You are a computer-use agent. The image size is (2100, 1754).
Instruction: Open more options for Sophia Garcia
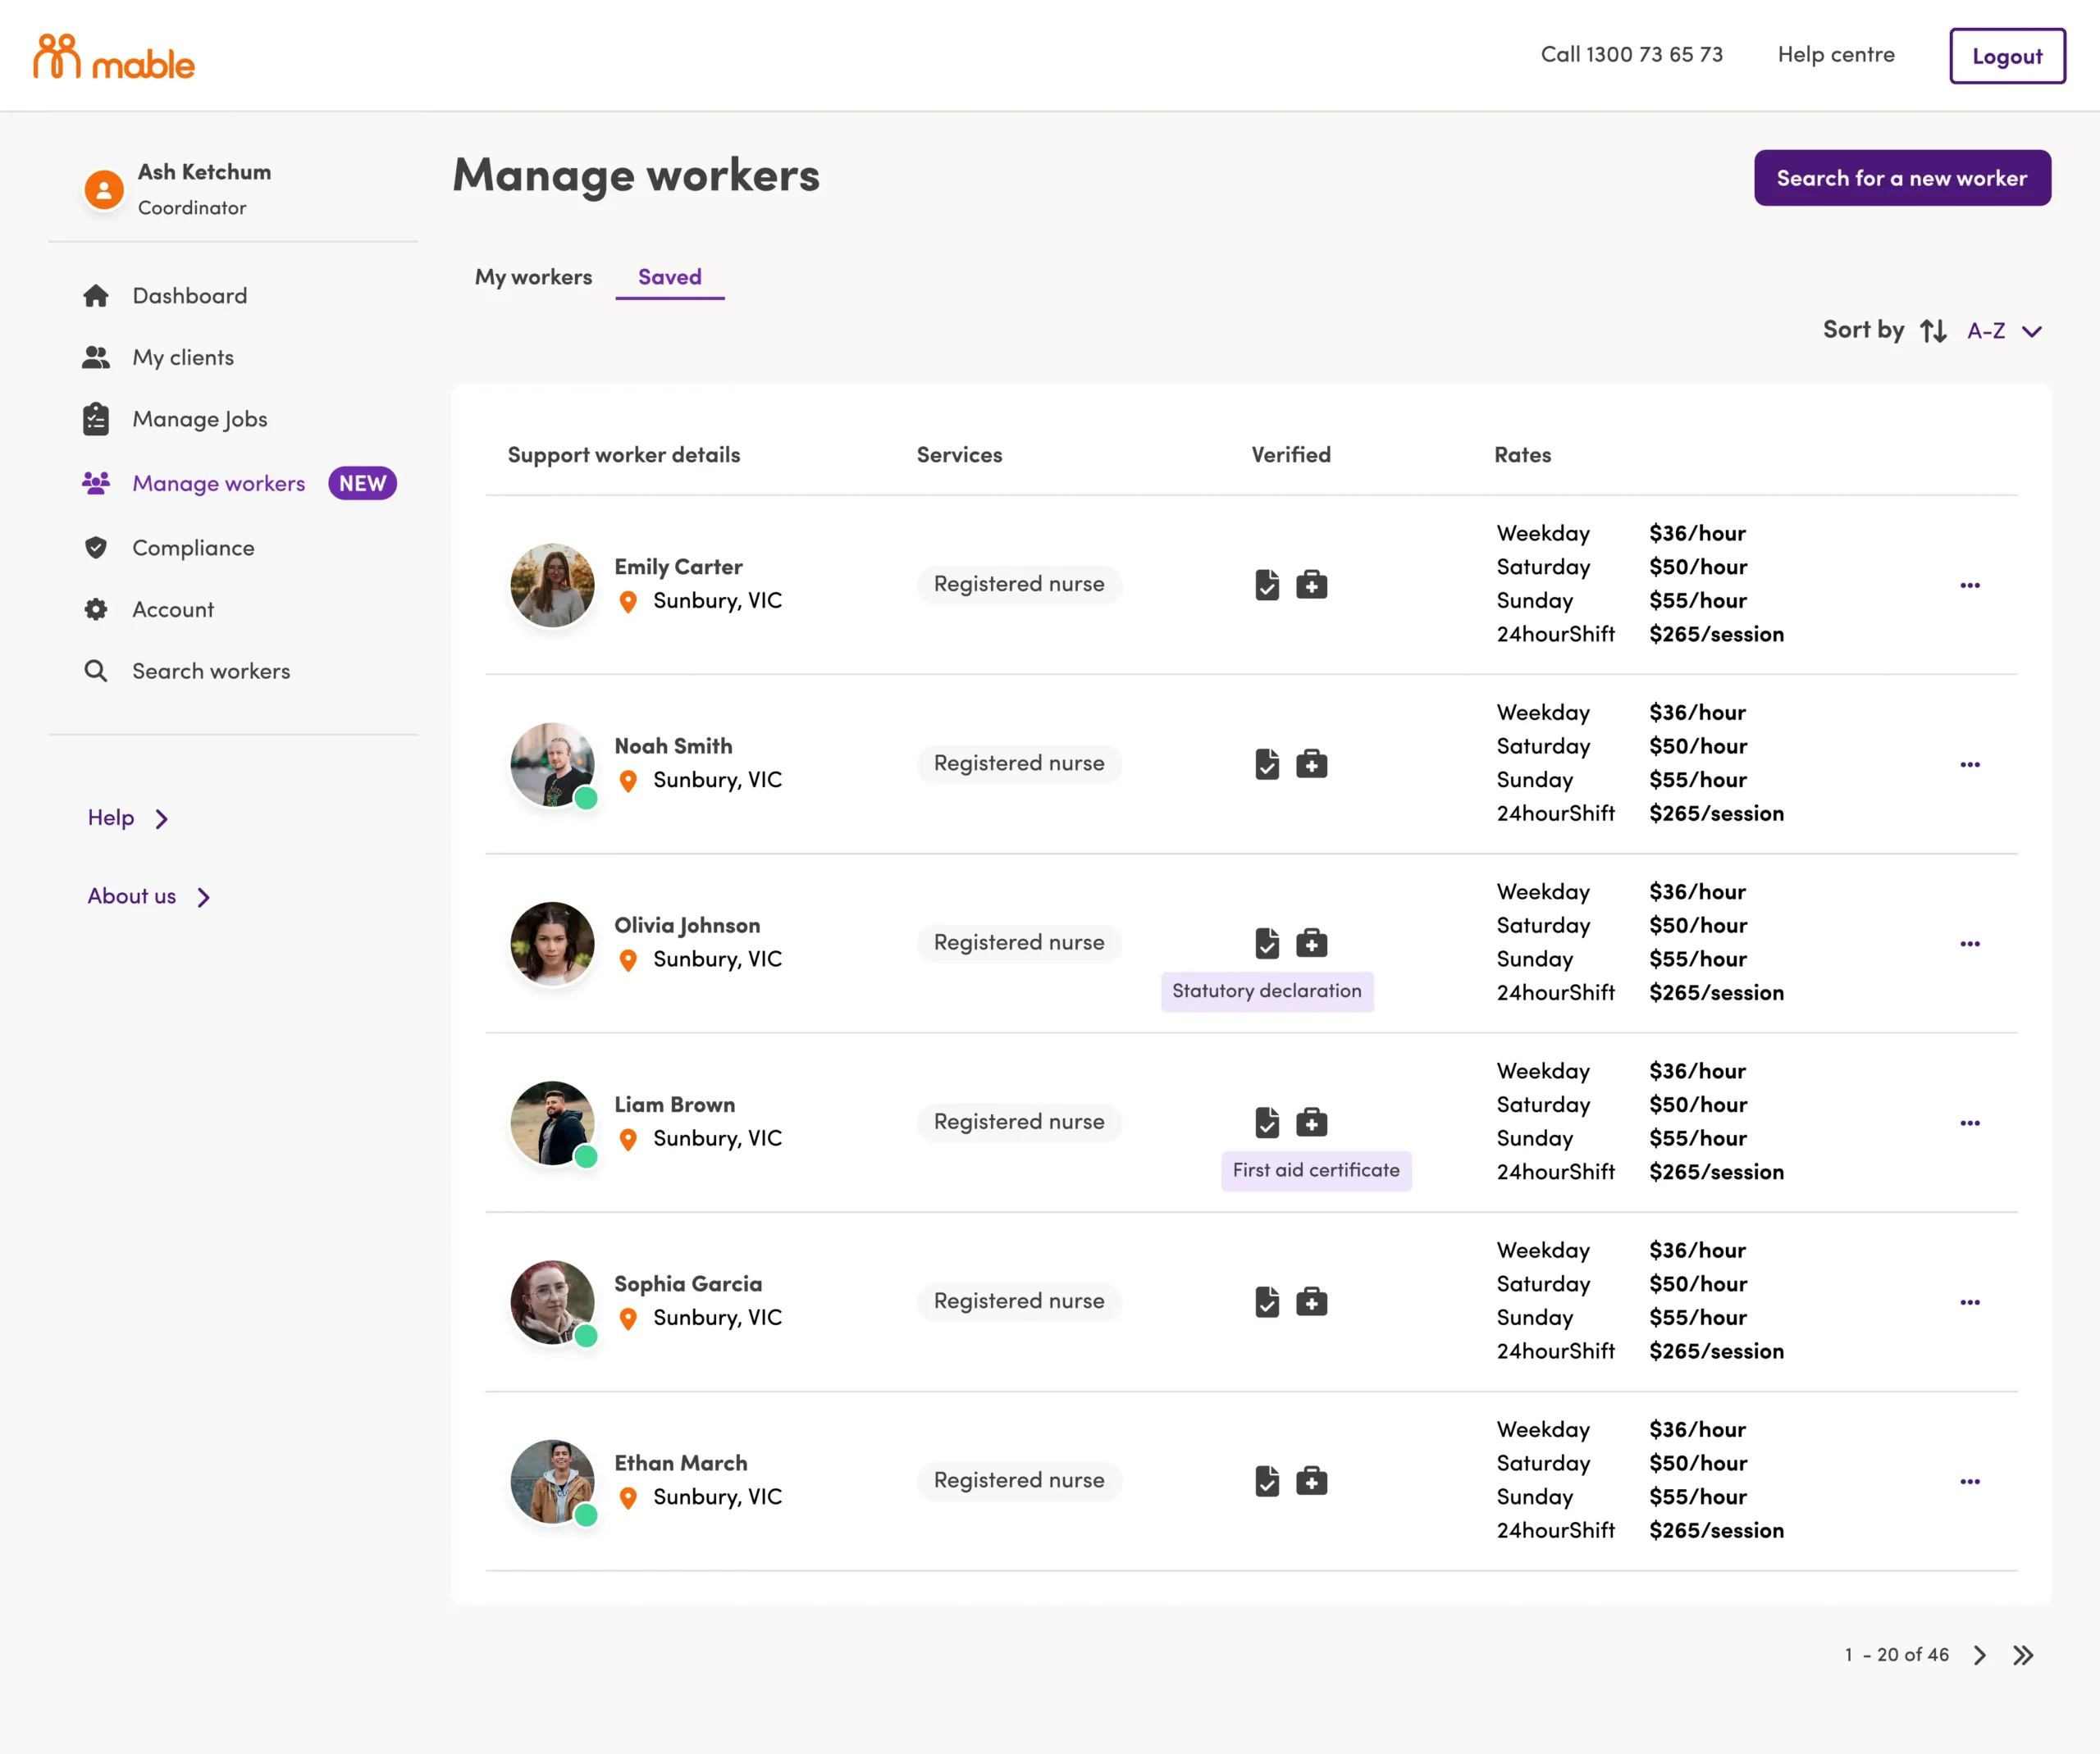coord(1970,1302)
